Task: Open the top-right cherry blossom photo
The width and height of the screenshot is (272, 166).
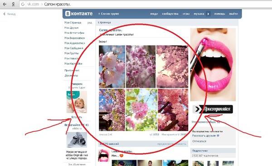Action: (172, 67)
